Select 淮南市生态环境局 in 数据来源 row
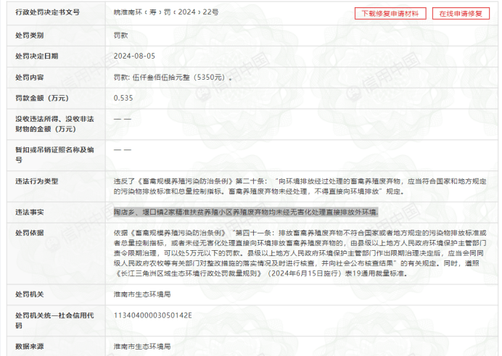This screenshot has width=502, height=356. (x=142, y=346)
